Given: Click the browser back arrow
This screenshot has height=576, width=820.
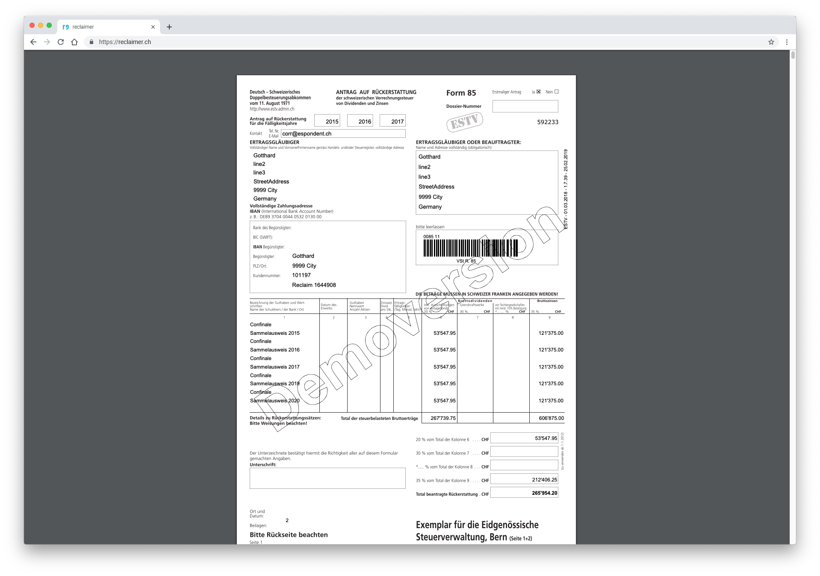Looking at the screenshot, I should 33,42.
